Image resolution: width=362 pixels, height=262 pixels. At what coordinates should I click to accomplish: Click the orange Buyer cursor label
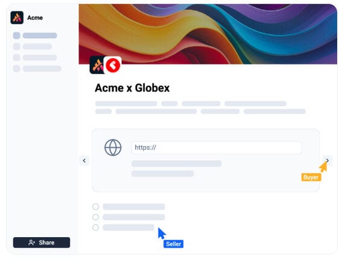(x=311, y=177)
